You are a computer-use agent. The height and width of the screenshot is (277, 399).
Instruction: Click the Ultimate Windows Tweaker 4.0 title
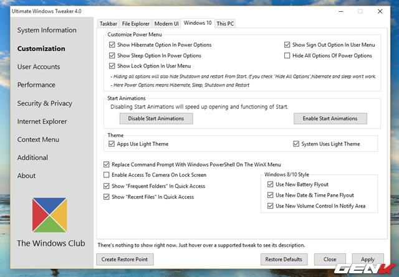click(47, 11)
